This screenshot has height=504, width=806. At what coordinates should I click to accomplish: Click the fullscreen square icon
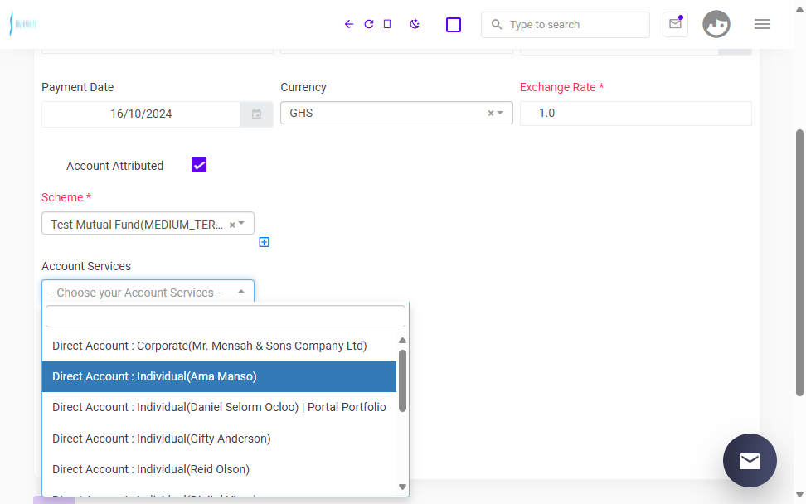tap(454, 25)
